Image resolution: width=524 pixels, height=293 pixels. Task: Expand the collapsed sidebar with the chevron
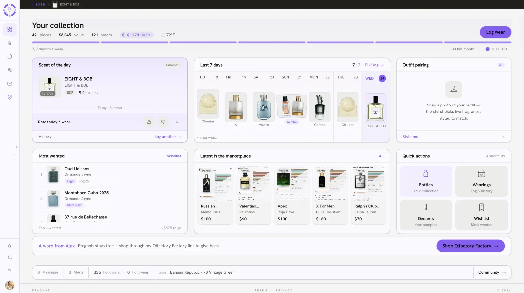coord(17,147)
